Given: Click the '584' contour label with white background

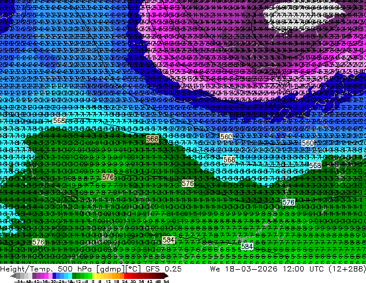Looking at the screenshot, I should pos(247,246).
